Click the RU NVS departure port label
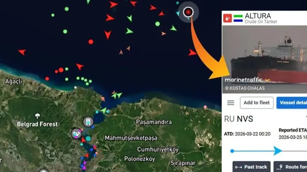 tap(238, 119)
